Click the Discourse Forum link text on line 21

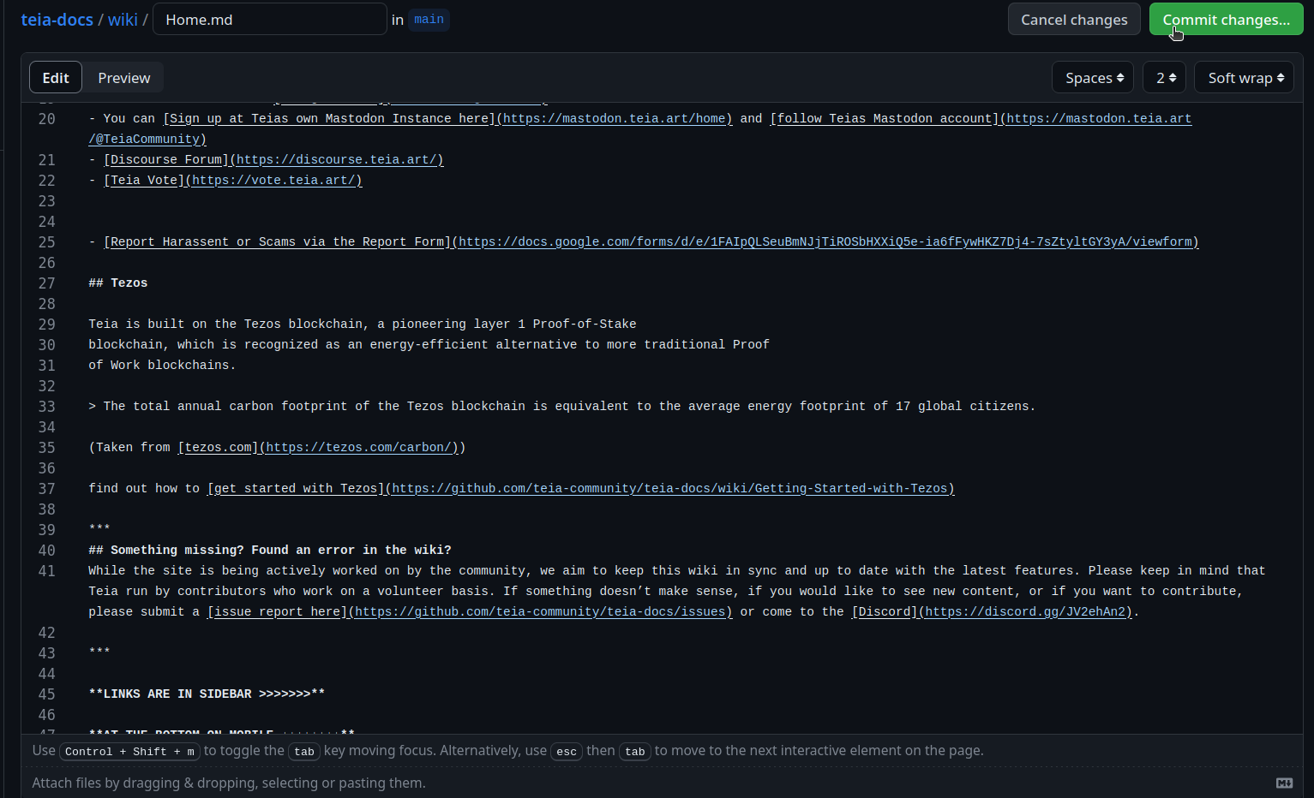166,160
